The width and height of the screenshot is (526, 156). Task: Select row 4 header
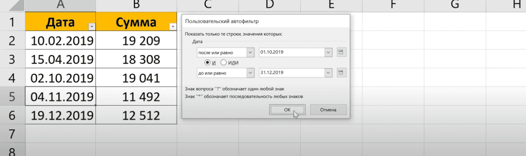(12, 78)
